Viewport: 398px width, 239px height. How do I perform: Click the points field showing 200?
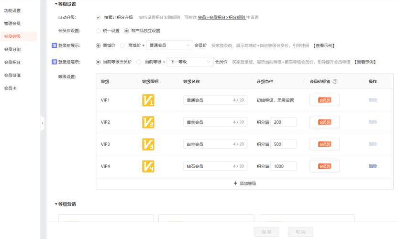click(x=284, y=122)
